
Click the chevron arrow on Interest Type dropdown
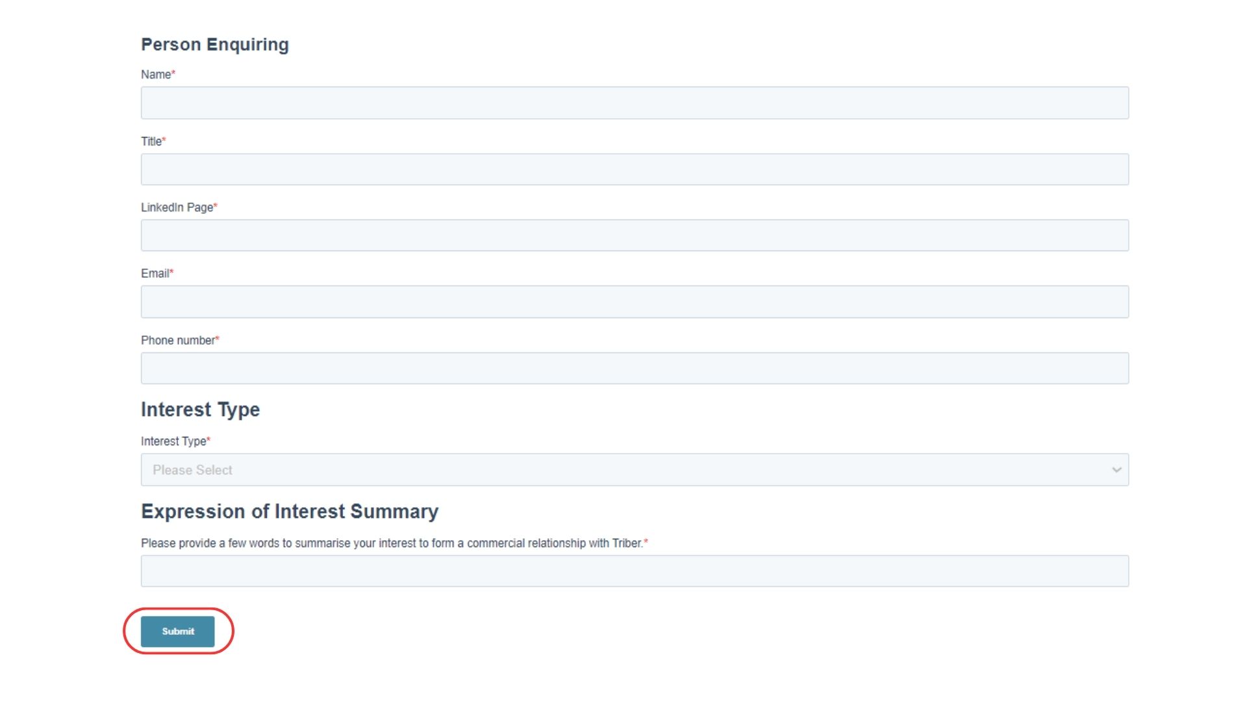tap(1116, 470)
